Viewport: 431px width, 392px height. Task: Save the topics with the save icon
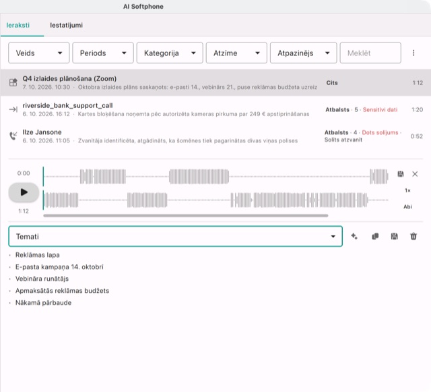394,236
